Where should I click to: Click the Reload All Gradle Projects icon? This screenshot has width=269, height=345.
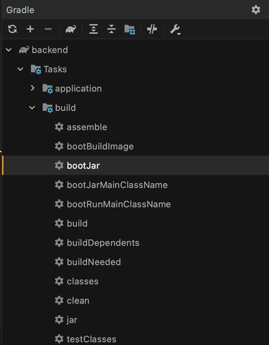tap(12, 29)
